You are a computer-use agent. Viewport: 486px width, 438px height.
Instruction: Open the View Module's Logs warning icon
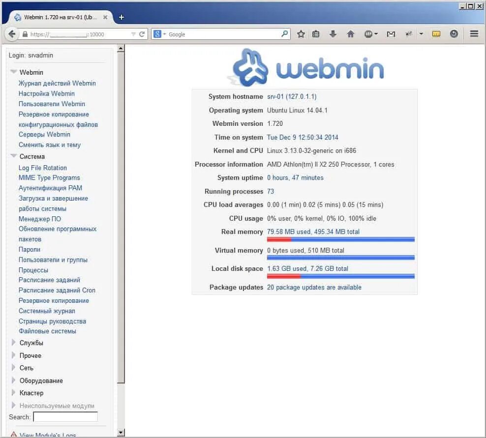(x=14, y=435)
